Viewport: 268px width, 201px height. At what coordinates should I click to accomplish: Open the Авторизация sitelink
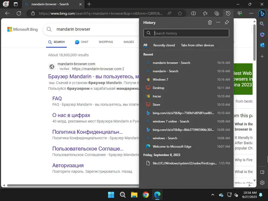click(x=68, y=165)
